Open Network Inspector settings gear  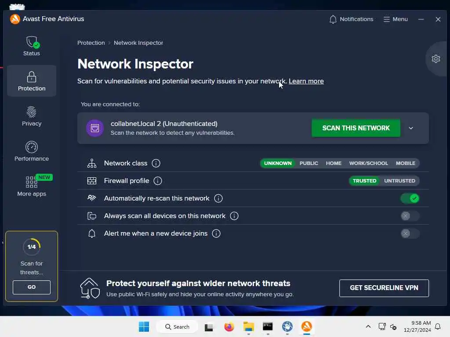click(x=435, y=59)
